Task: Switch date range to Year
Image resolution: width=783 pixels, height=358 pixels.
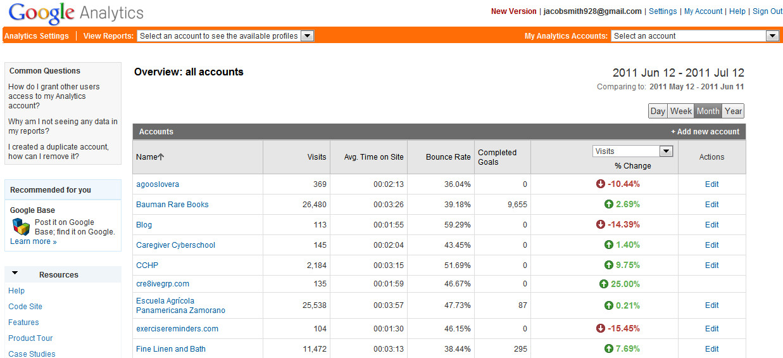Action: coord(733,111)
